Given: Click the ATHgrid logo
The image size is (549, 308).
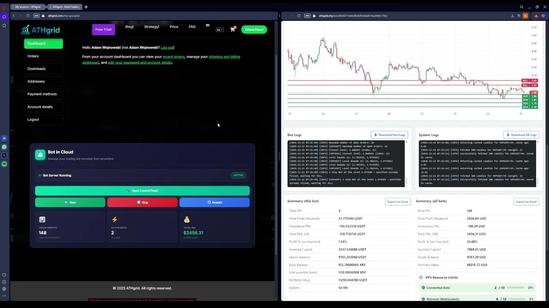Looking at the screenshot, I should tap(40, 30).
